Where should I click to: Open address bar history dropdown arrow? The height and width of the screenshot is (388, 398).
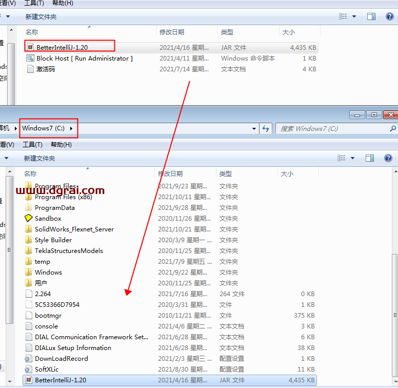coord(254,129)
